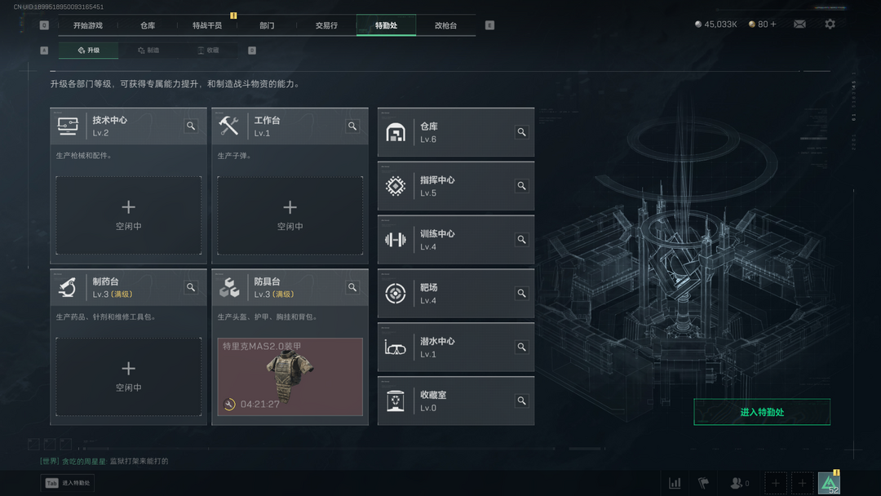Open the settings gear icon
Viewport: 881px width, 496px height.
(x=830, y=24)
